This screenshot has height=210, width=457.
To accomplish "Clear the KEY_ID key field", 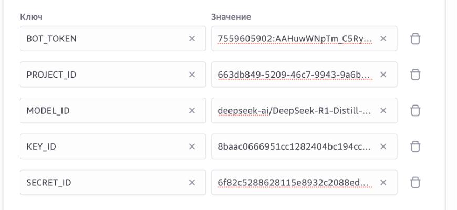I will tap(192, 146).
